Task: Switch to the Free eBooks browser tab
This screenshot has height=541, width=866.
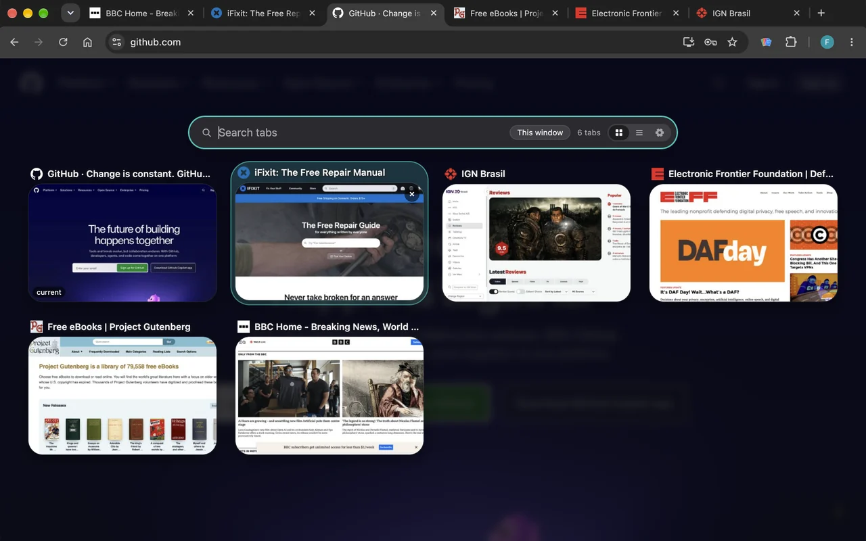Action: click(506, 14)
